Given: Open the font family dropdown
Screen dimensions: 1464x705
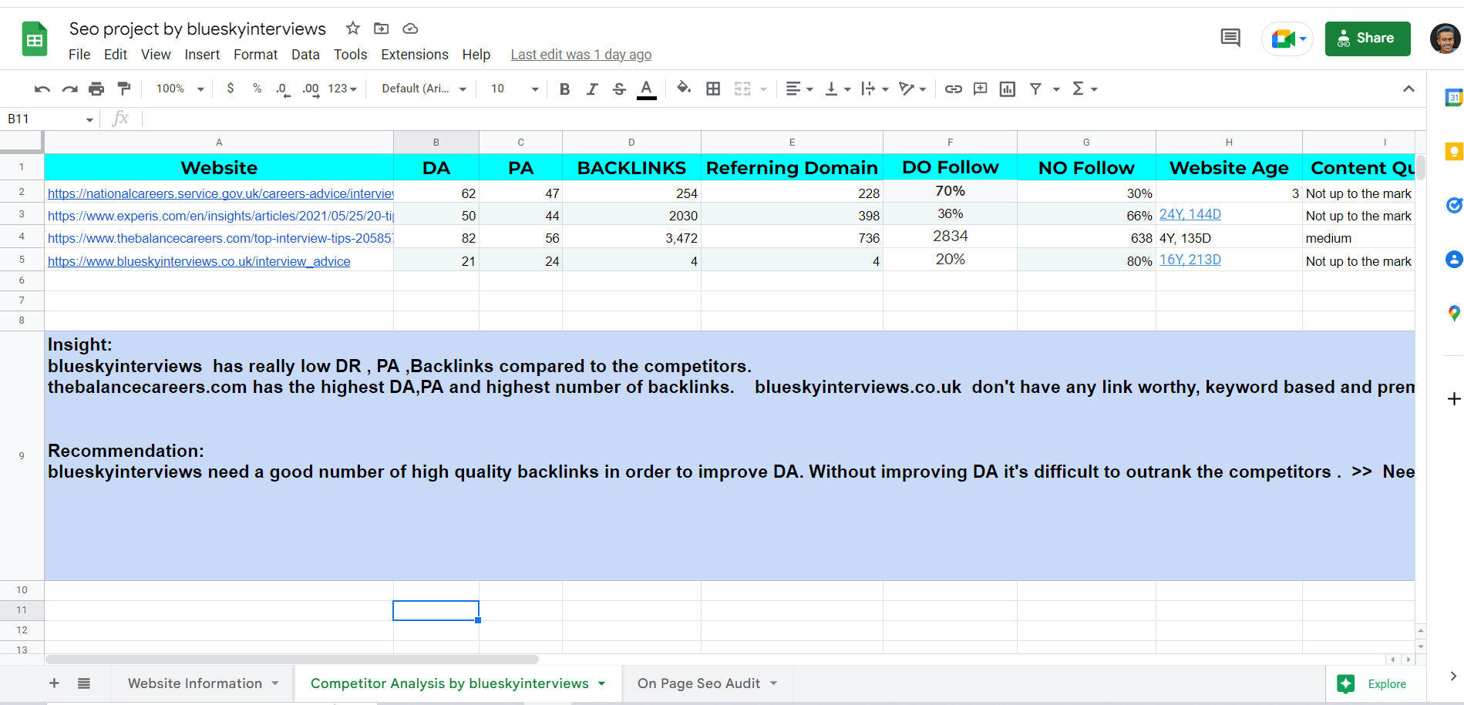Looking at the screenshot, I should click(x=425, y=89).
